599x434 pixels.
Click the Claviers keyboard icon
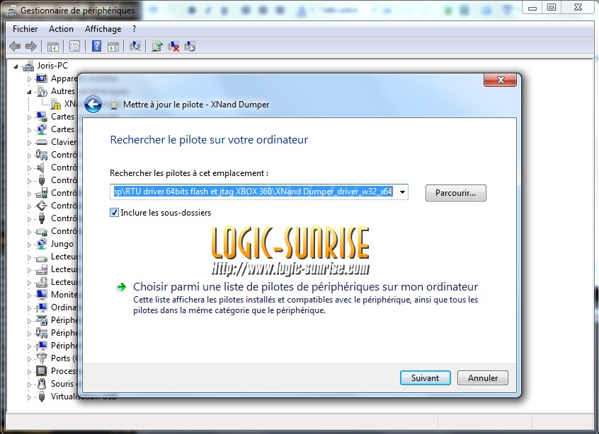point(41,142)
